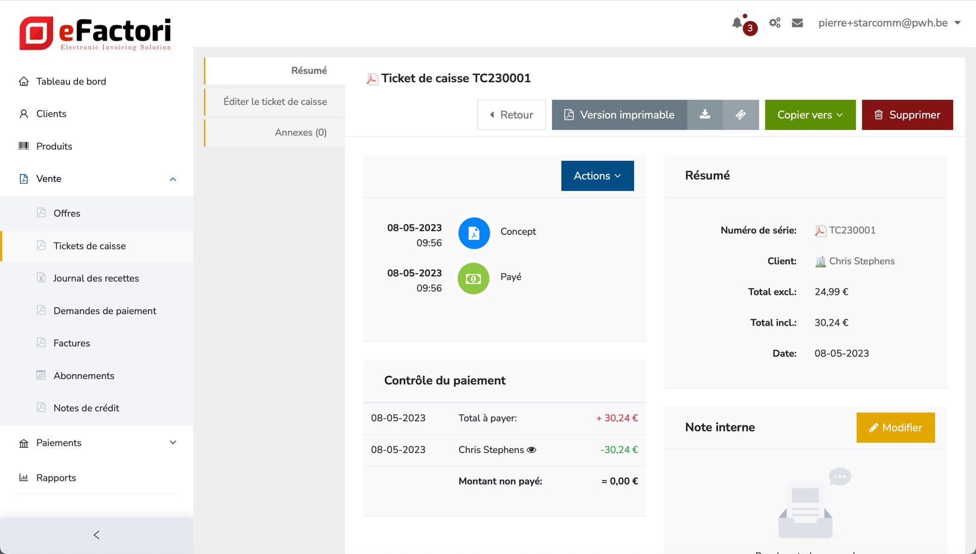Click the tag icon beside download
Viewport: 976px width, 554px height.
740,115
